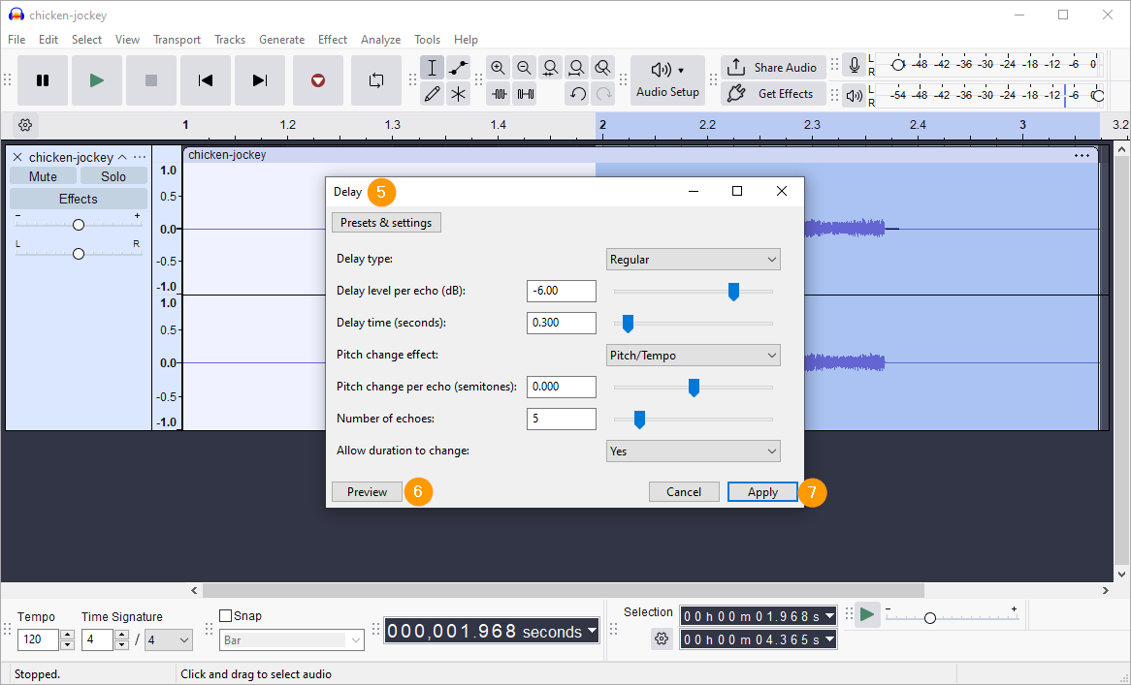1131x685 pixels.
Task: Click the Number of echoes input field
Action: [x=561, y=419]
